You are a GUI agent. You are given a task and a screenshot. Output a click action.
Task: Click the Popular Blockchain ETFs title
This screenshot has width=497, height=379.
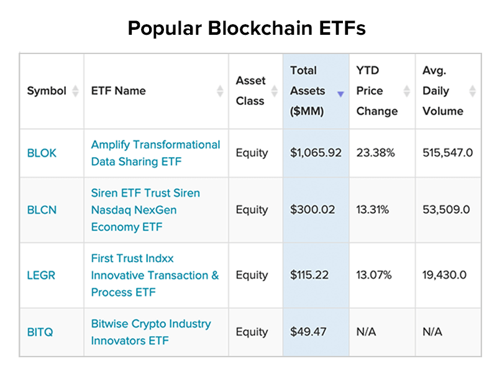(x=247, y=28)
